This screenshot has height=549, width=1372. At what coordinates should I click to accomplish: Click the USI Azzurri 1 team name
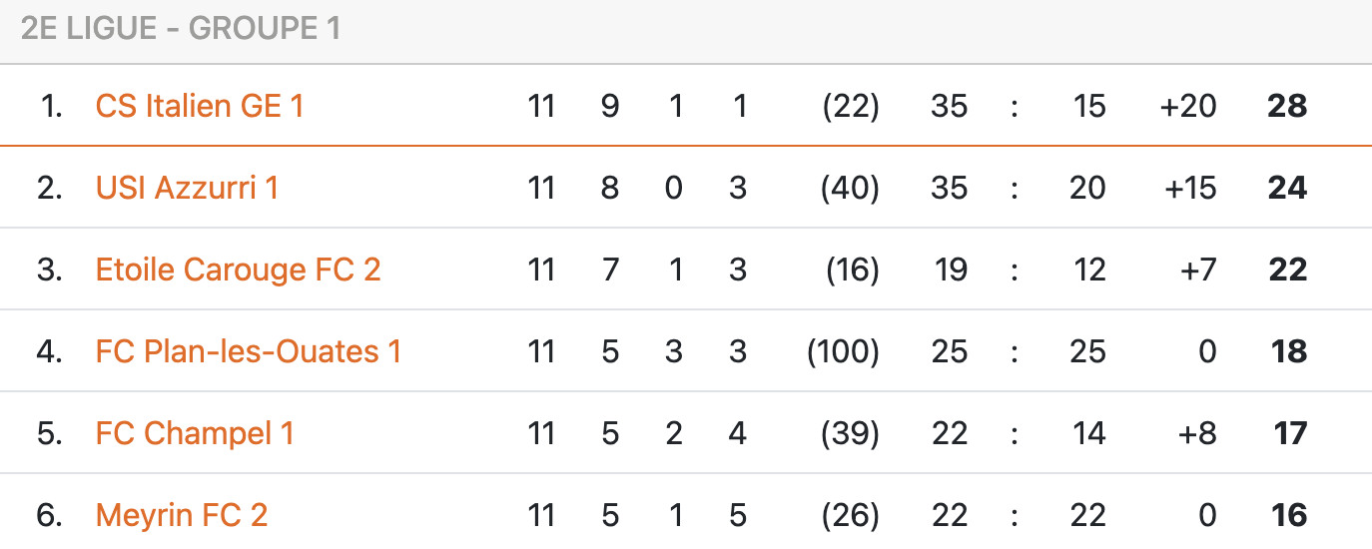(x=187, y=188)
